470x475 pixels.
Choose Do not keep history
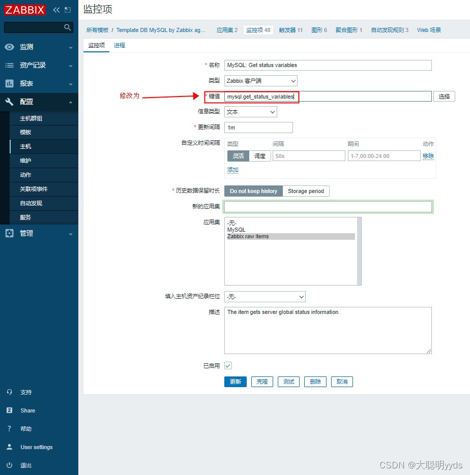coord(253,191)
